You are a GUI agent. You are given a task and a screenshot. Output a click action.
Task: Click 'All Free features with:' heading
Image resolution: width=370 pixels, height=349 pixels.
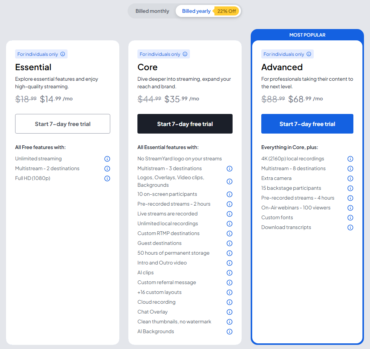point(40,148)
